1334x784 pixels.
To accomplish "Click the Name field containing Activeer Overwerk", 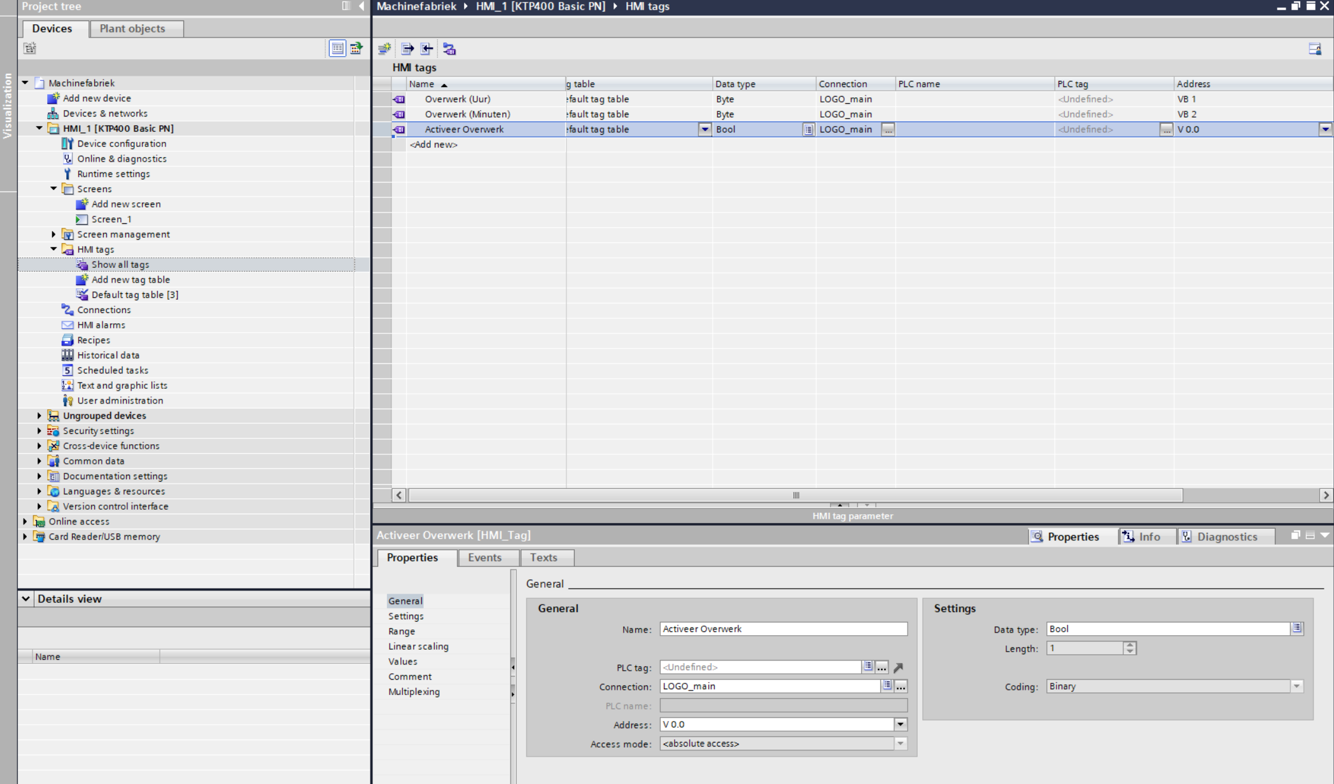I will point(782,629).
